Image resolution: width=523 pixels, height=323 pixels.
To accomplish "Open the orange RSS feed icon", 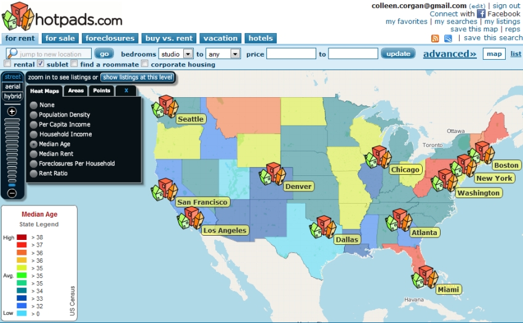I will pyautogui.click(x=435, y=38).
